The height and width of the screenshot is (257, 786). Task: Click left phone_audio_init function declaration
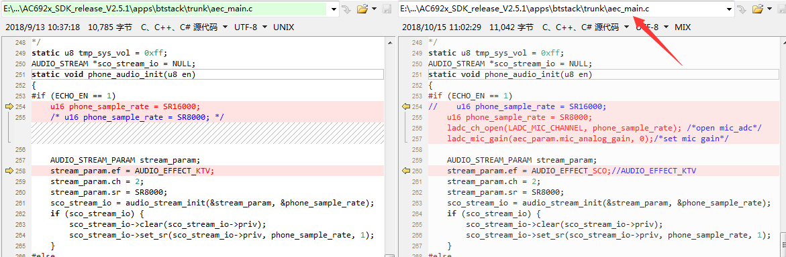113,74
